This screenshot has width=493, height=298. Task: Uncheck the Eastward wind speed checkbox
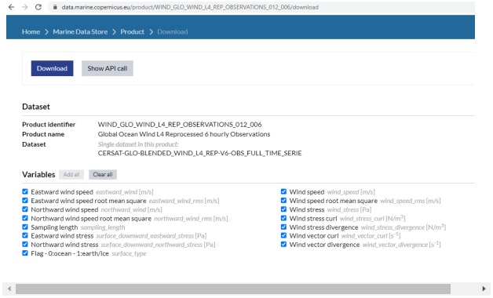25,191
